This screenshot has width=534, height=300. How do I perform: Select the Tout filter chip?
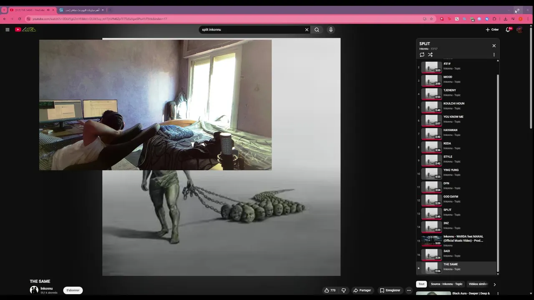pyautogui.click(x=421, y=284)
